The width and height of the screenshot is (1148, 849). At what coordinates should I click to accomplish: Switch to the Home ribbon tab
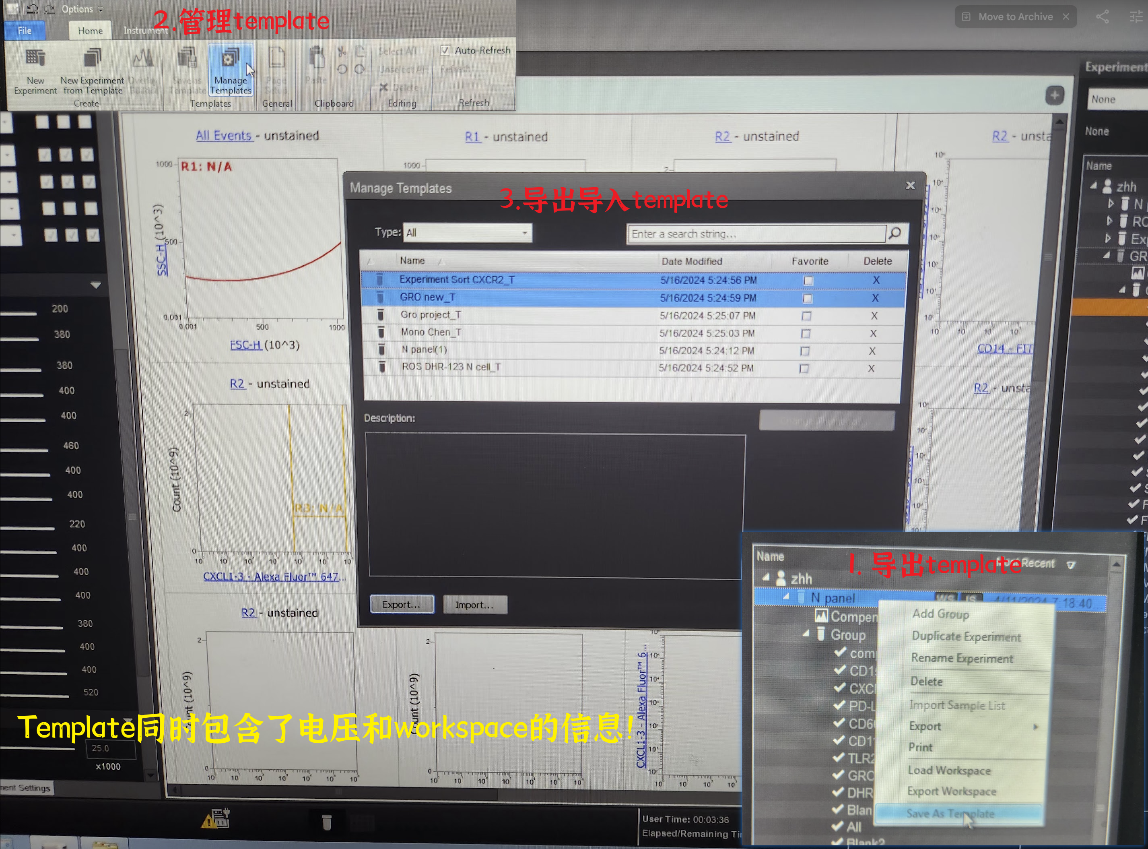90,31
